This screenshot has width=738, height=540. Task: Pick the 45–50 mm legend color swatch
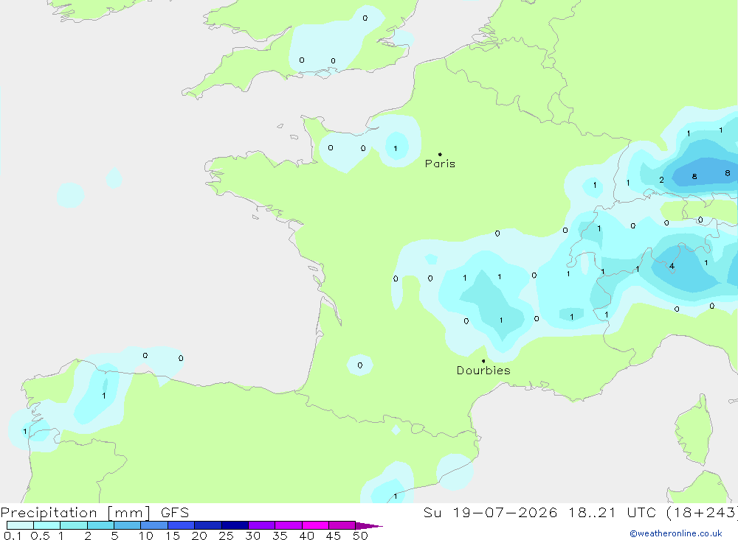[342, 525]
